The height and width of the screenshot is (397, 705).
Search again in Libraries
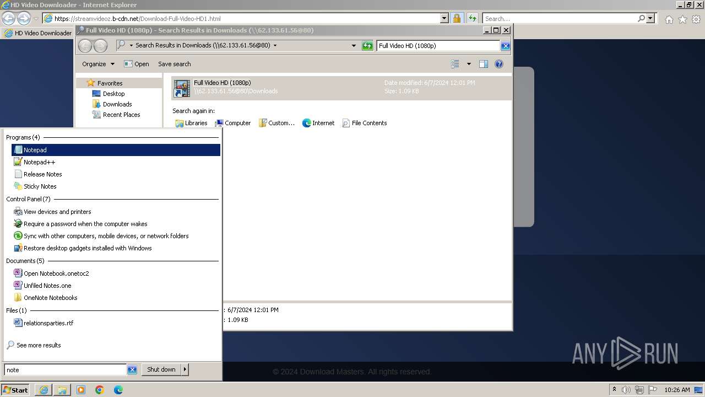(191, 123)
